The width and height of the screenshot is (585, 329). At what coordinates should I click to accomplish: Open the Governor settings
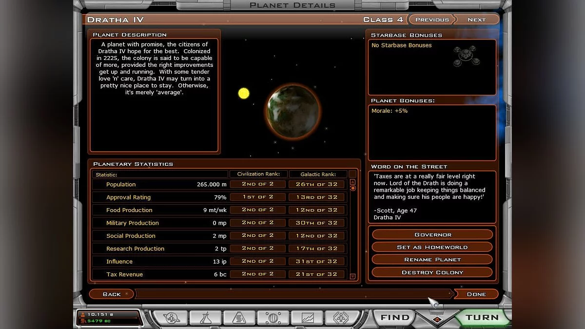431,234
